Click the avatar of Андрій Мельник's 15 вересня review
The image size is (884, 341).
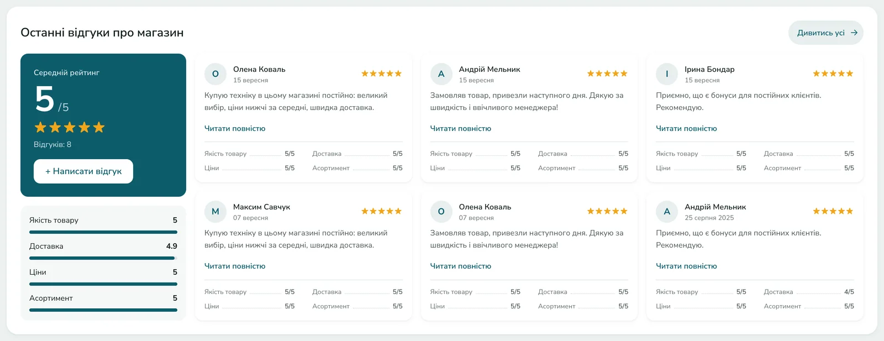(441, 74)
